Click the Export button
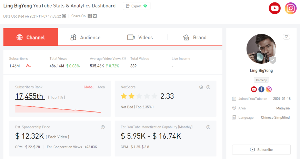This screenshot has width=300, height=159. coord(137,6)
